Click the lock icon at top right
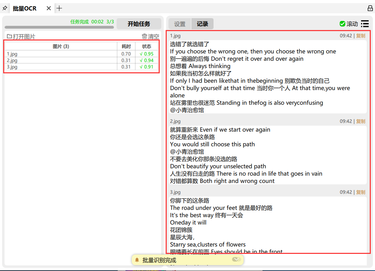 pyautogui.click(x=370, y=8)
